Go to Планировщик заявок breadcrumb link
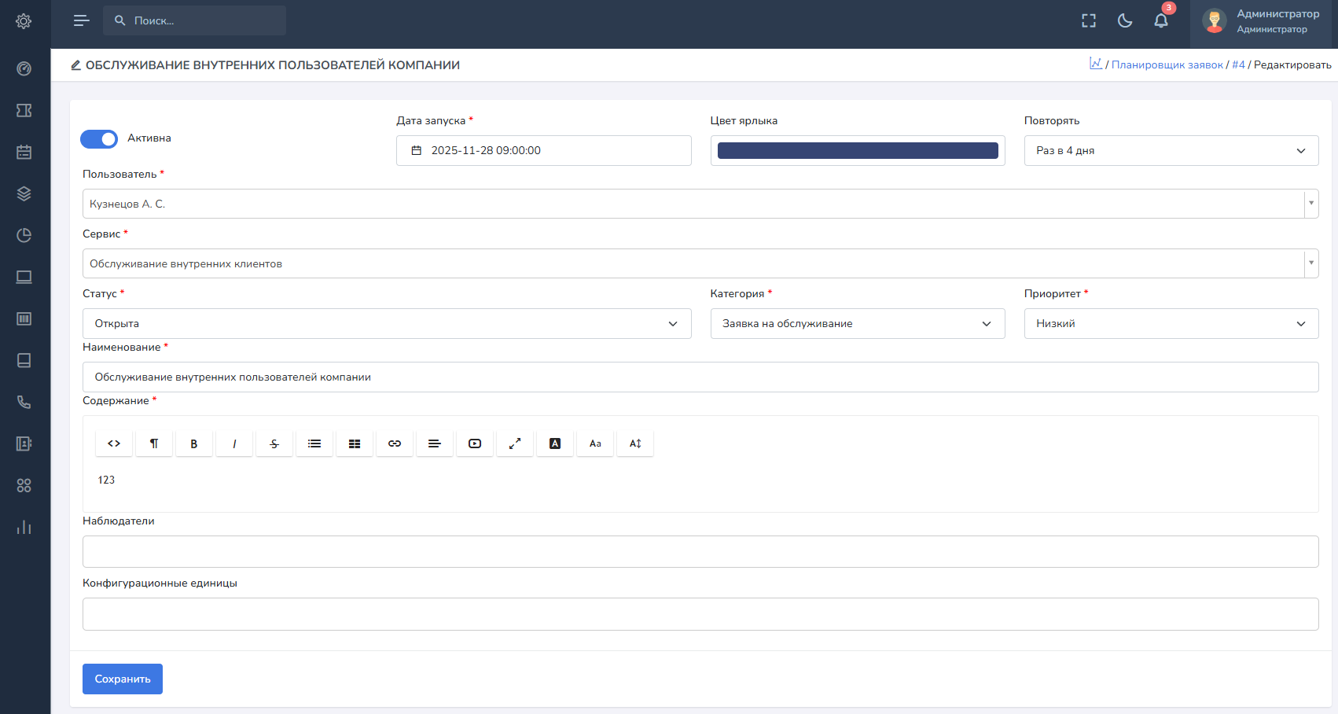Image resolution: width=1338 pixels, height=714 pixels. click(x=1167, y=64)
